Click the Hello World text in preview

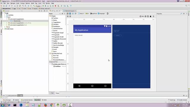(x=78, y=35)
